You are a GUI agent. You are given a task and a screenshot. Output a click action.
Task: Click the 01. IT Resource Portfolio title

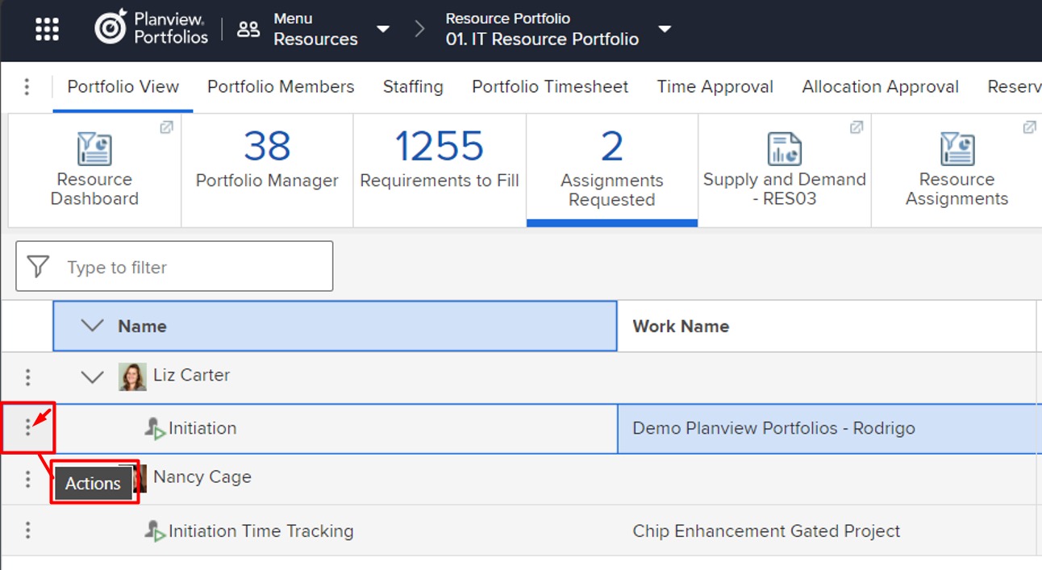tap(542, 39)
